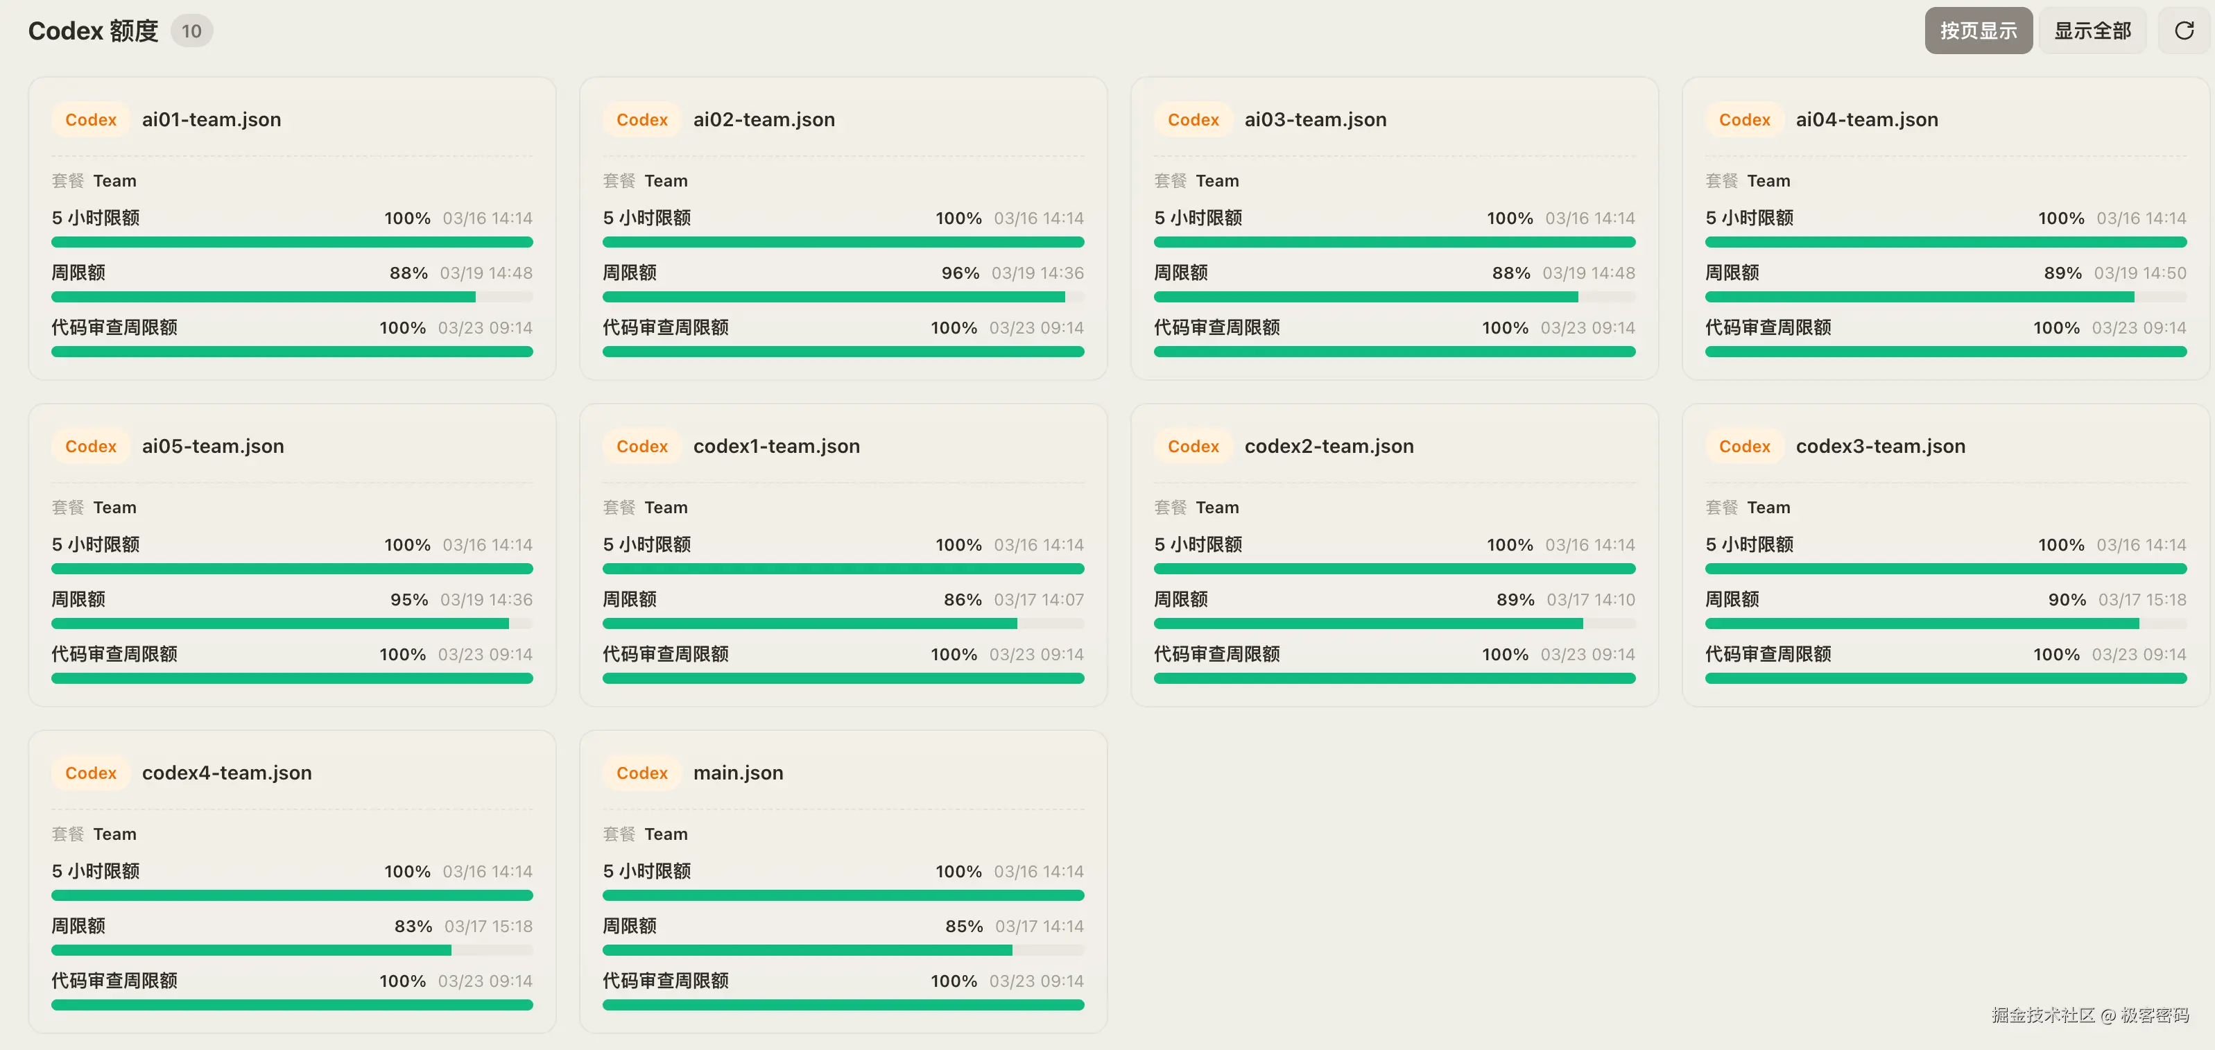Select the codex4-team.json card title
The height and width of the screenshot is (1050, 2215).
tap(226, 773)
